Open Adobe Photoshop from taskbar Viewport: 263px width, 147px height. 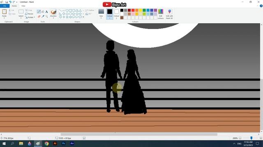click(63, 143)
